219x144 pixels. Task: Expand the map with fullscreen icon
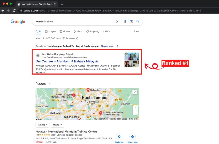[135, 92]
